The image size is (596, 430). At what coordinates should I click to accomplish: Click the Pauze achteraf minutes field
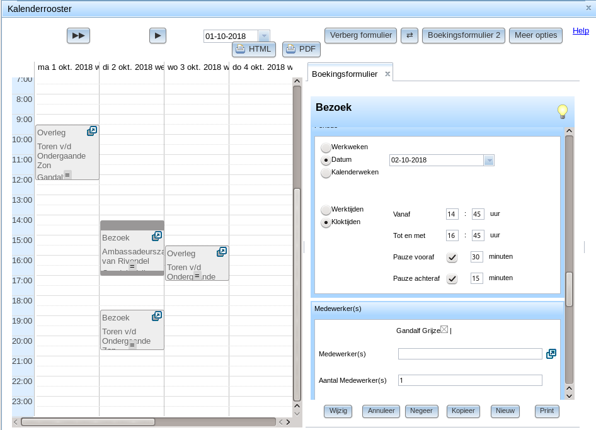click(x=477, y=278)
